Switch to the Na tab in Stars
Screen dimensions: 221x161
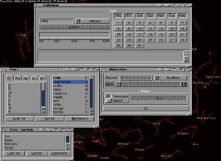[x=26, y=79]
